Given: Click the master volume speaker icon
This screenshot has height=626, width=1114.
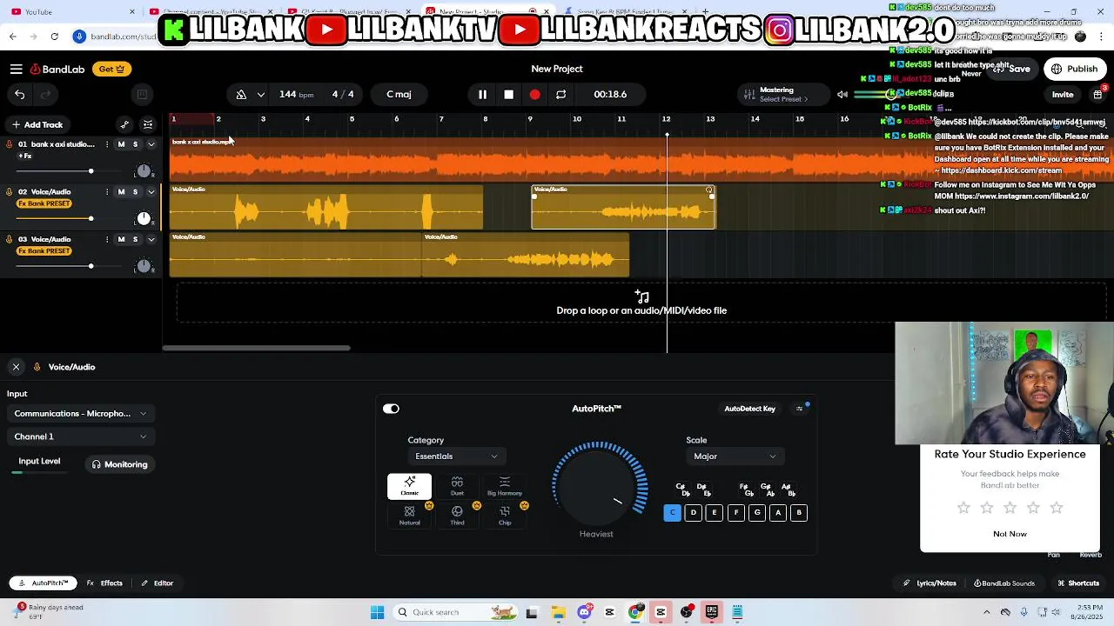Looking at the screenshot, I should coord(842,94).
